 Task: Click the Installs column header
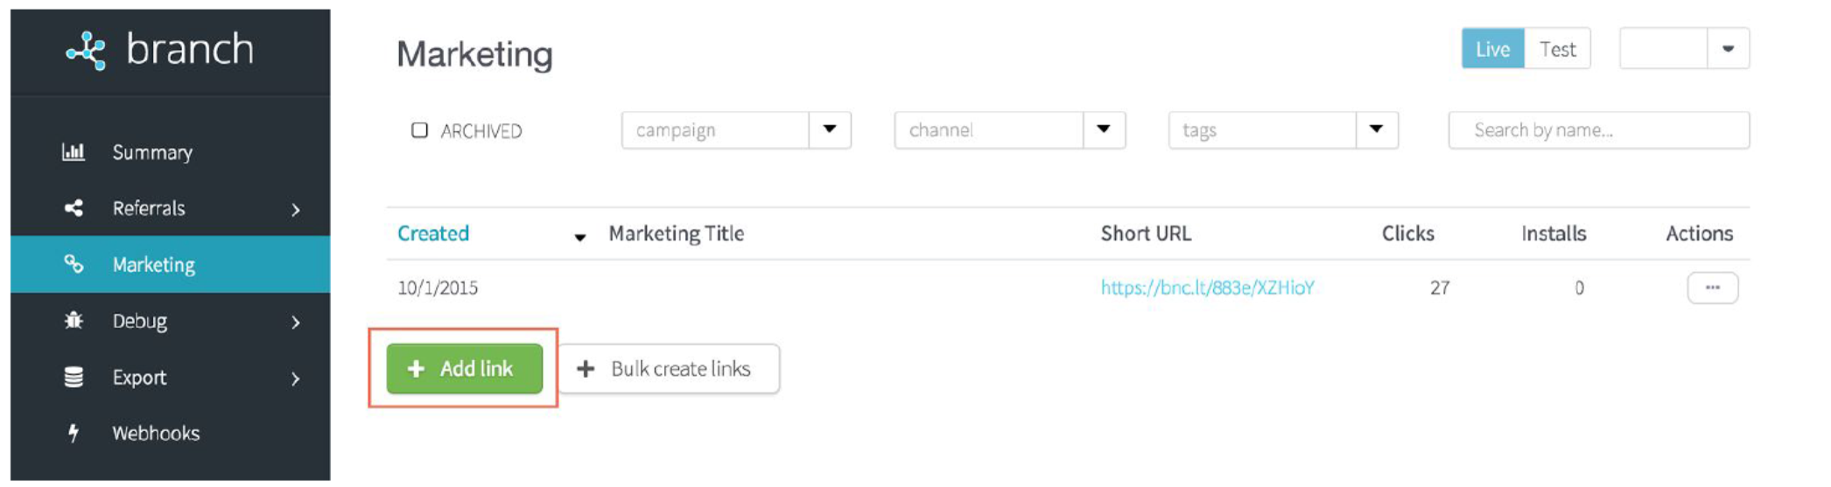pyautogui.click(x=1554, y=233)
